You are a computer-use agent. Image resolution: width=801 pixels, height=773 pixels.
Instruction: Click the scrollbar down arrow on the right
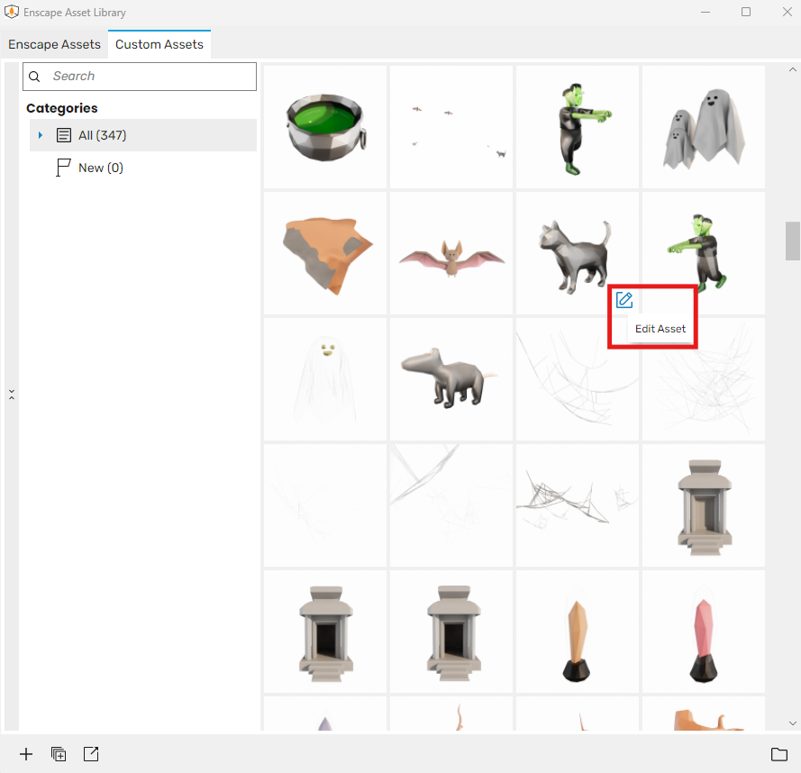click(x=793, y=723)
